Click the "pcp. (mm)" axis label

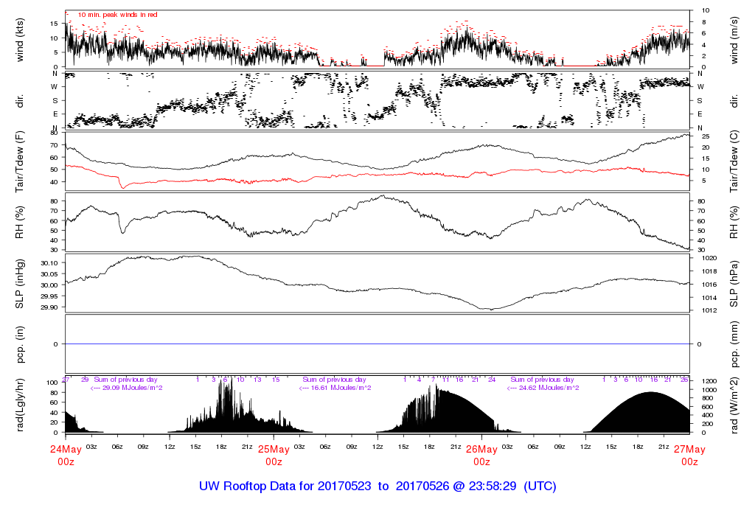click(x=734, y=344)
